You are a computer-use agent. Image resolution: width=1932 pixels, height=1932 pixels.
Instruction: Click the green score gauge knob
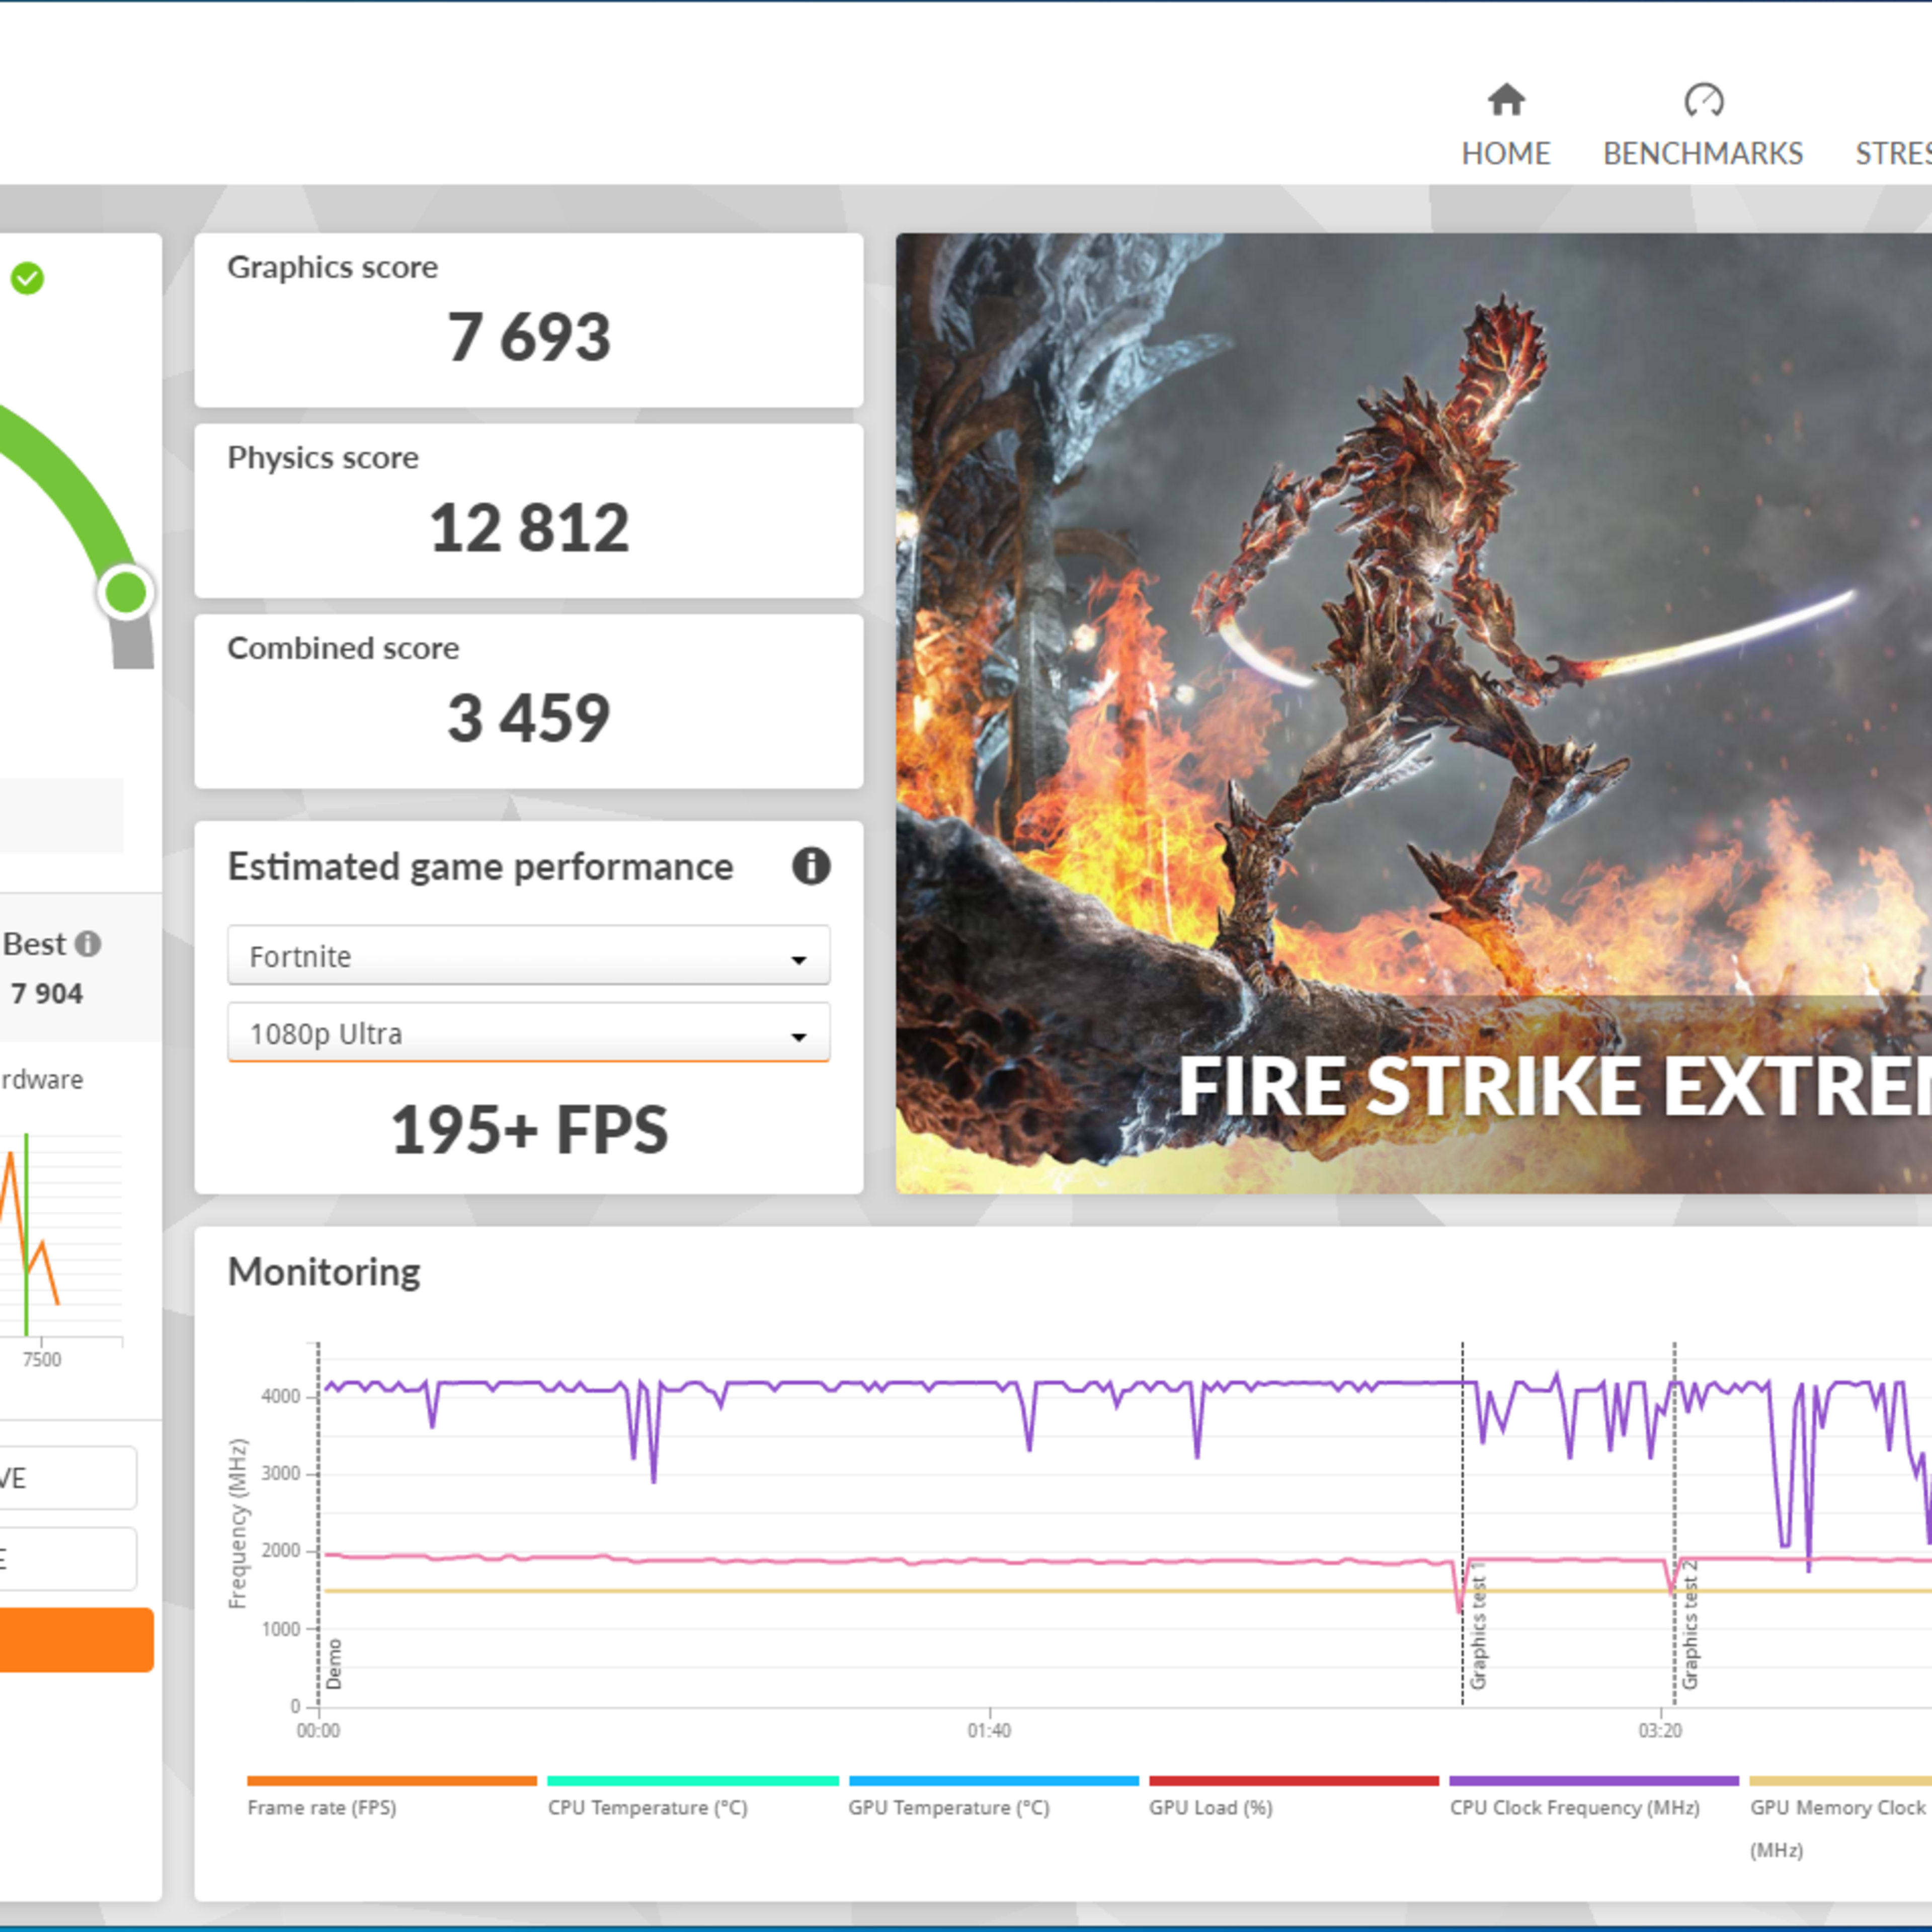[125, 593]
